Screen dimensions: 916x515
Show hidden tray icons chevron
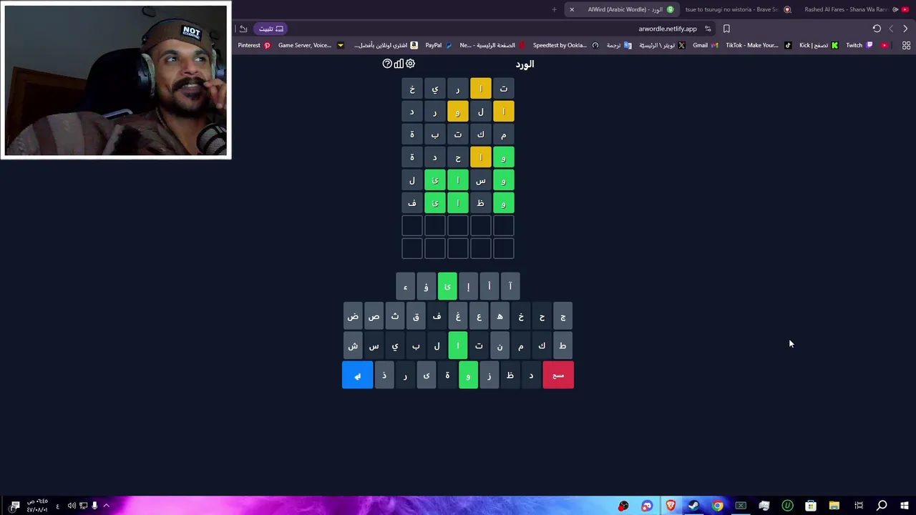click(x=106, y=506)
